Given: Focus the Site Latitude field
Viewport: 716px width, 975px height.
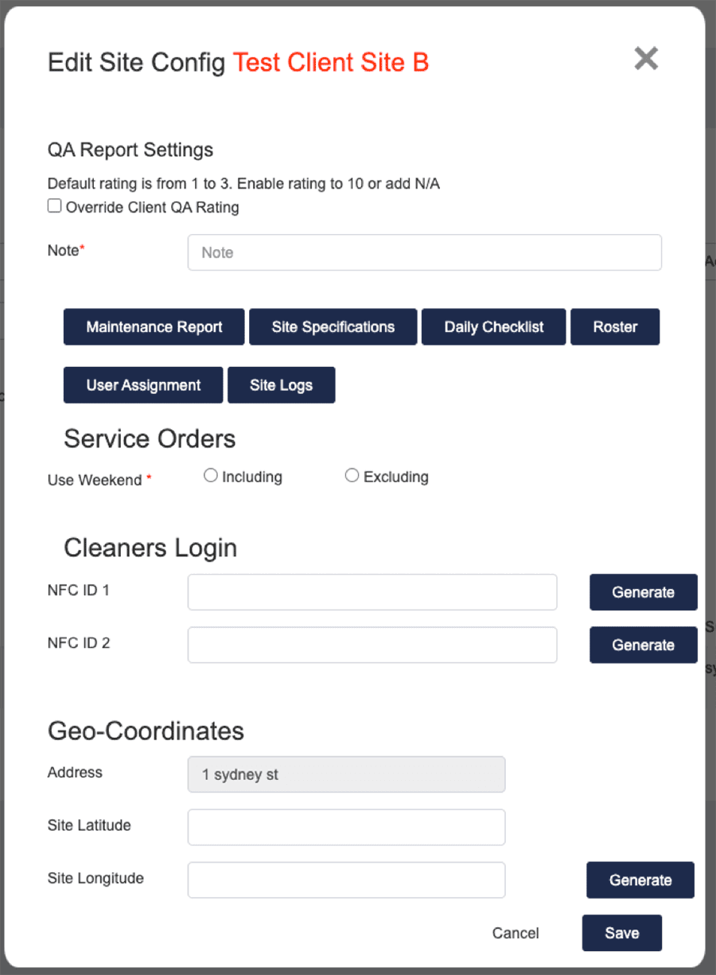Looking at the screenshot, I should (x=347, y=827).
